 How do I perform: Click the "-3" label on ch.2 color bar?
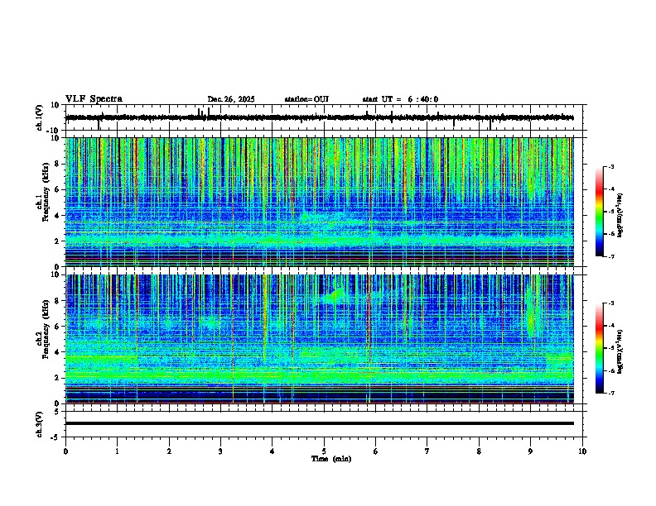(610, 303)
